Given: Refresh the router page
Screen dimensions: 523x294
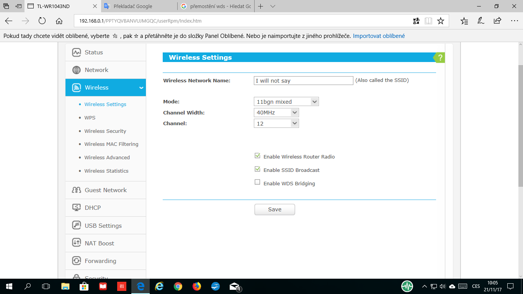Looking at the screenshot, I should [x=42, y=21].
